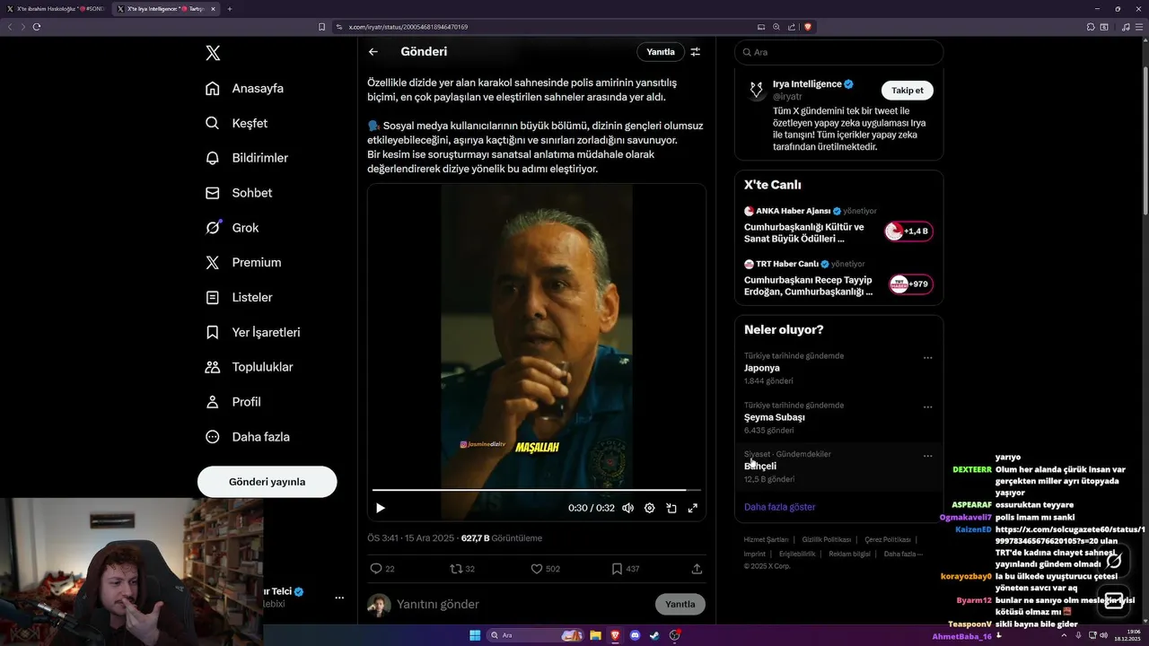Open Listeler lists page
Image resolution: width=1149 pixels, height=646 pixels.
click(238, 297)
